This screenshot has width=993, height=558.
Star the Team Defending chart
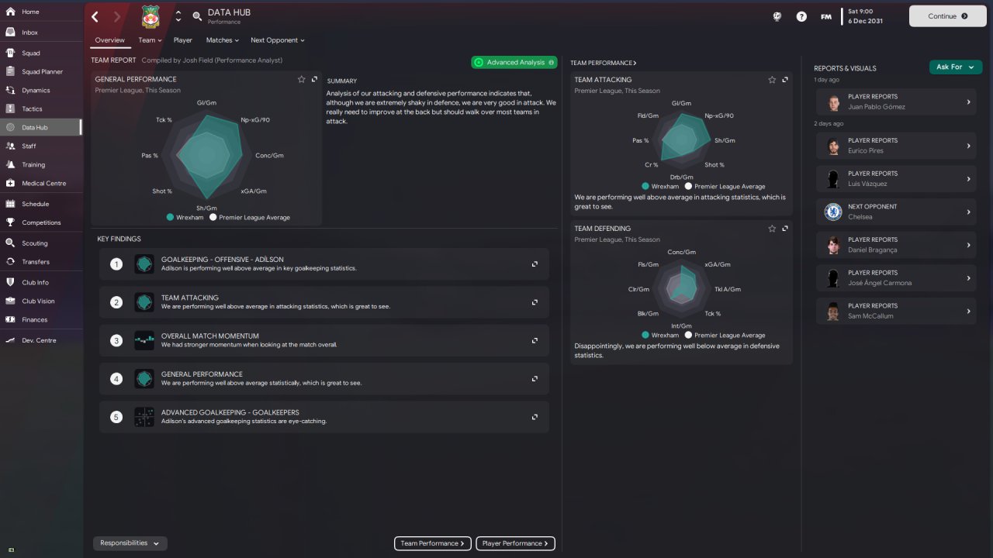click(772, 229)
